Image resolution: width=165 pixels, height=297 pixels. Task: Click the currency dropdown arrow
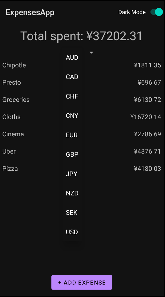point(91,53)
